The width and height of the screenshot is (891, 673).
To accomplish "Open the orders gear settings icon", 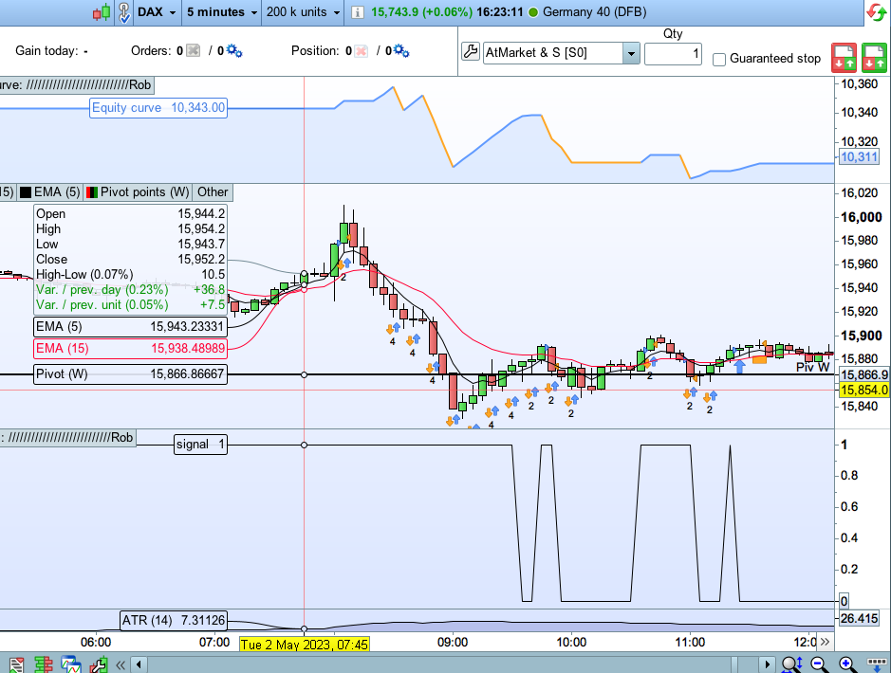I will 234,51.
